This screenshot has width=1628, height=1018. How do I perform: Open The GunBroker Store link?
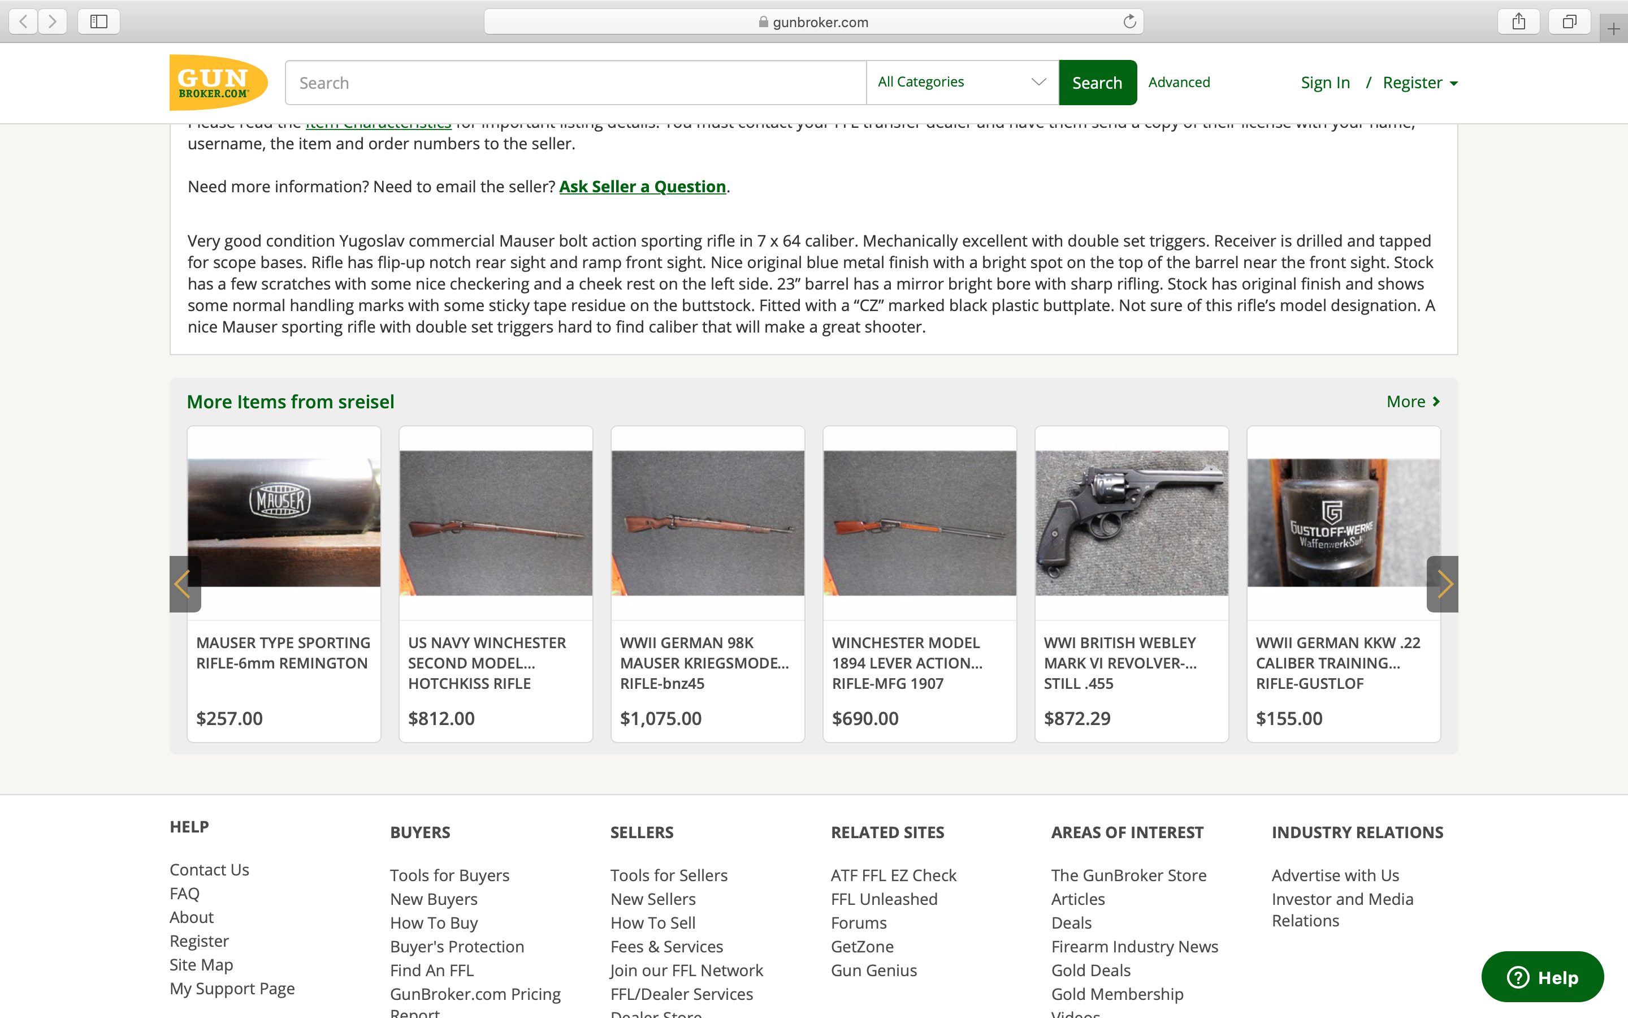pyautogui.click(x=1129, y=875)
